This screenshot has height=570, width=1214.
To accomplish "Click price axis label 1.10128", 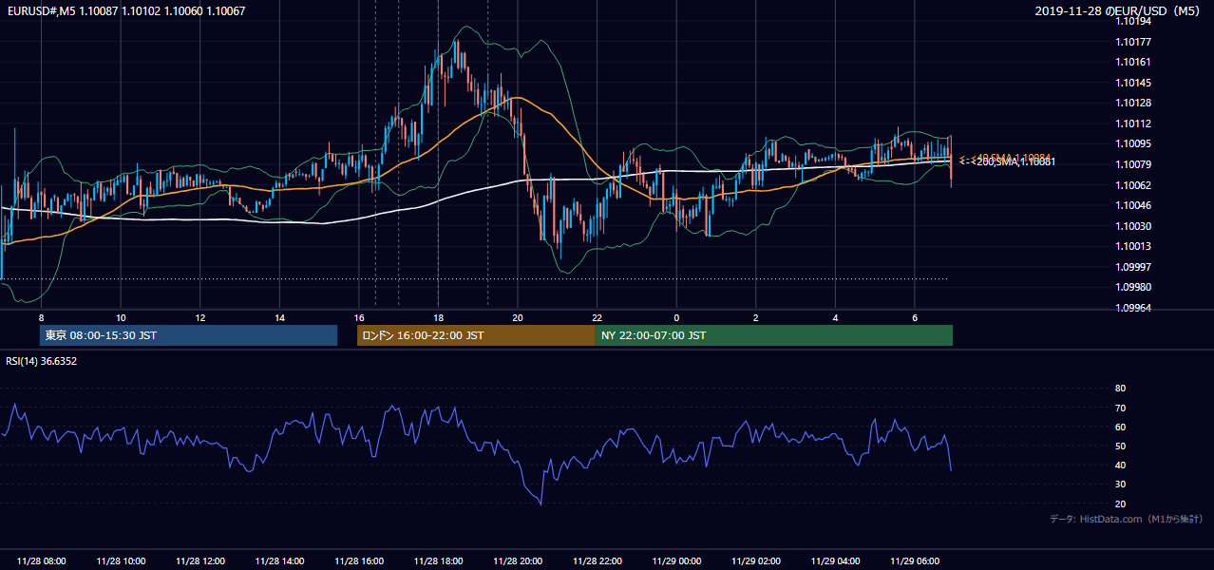I will [1132, 103].
